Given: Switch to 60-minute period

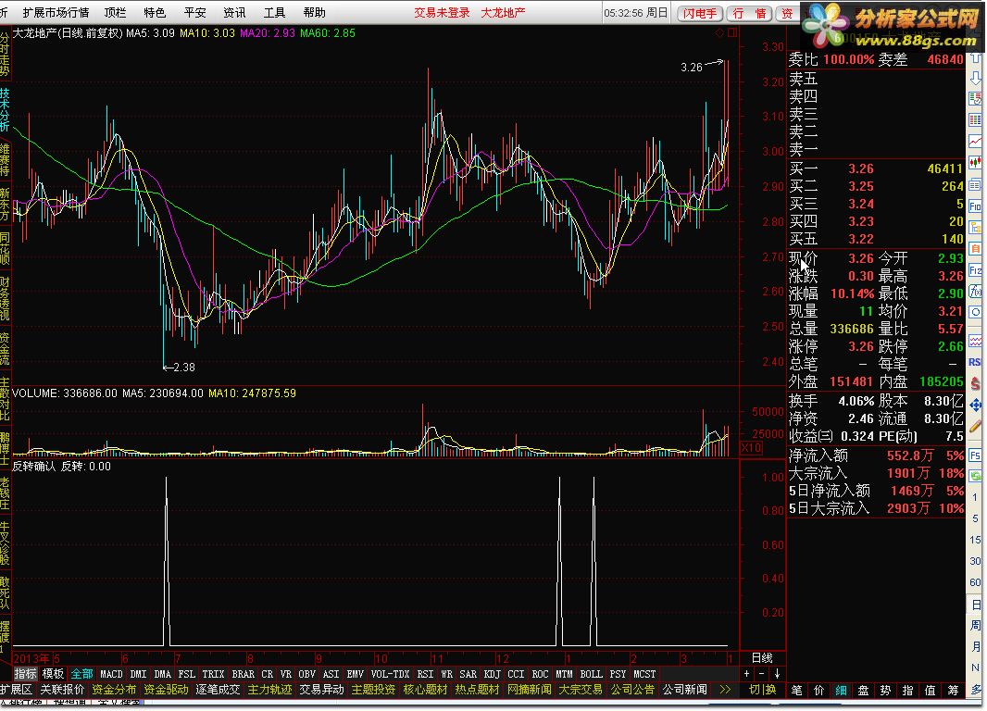Looking at the screenshot, I should [975, 582].
